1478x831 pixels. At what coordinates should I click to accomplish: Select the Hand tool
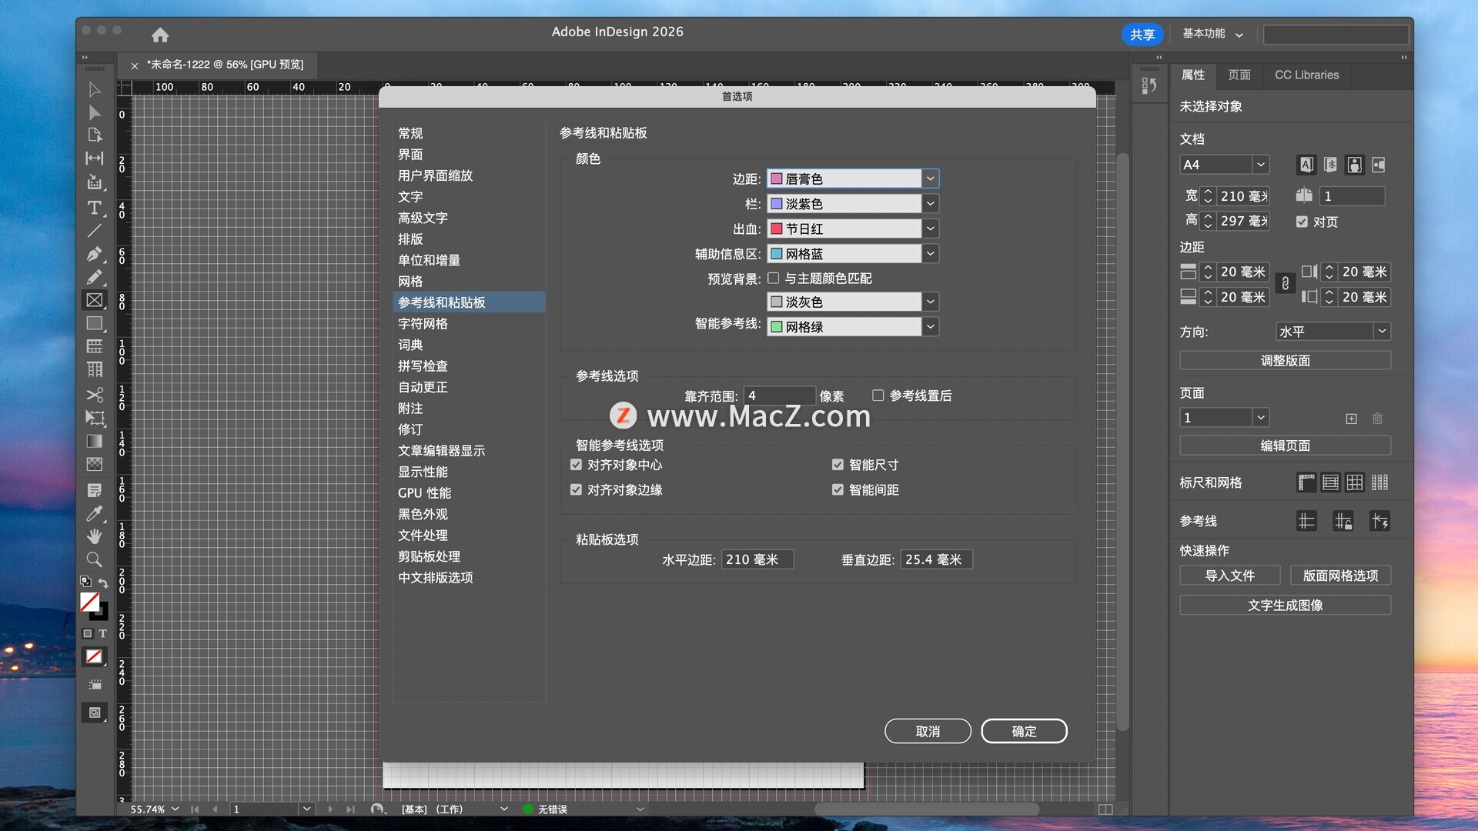pyautogui.click(x=94, y=536)
